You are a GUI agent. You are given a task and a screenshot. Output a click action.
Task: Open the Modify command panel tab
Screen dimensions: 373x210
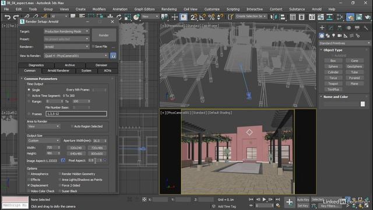coord(331,28)
